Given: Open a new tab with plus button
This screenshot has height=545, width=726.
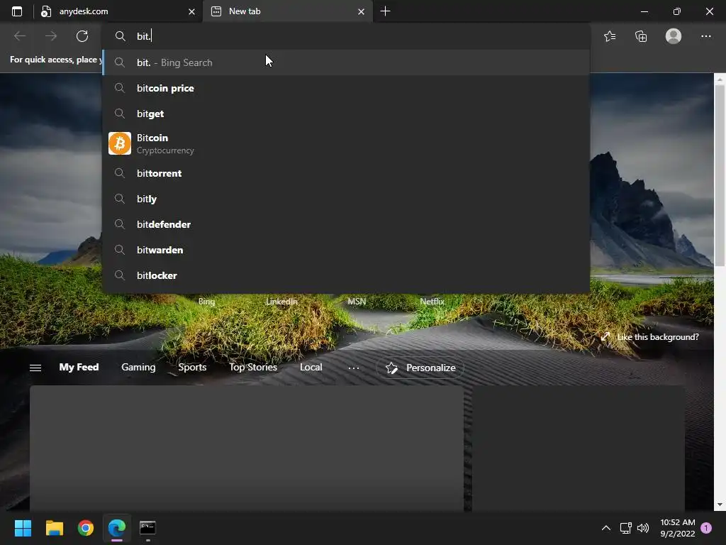Looking at the screenshot, I should 385,11.
